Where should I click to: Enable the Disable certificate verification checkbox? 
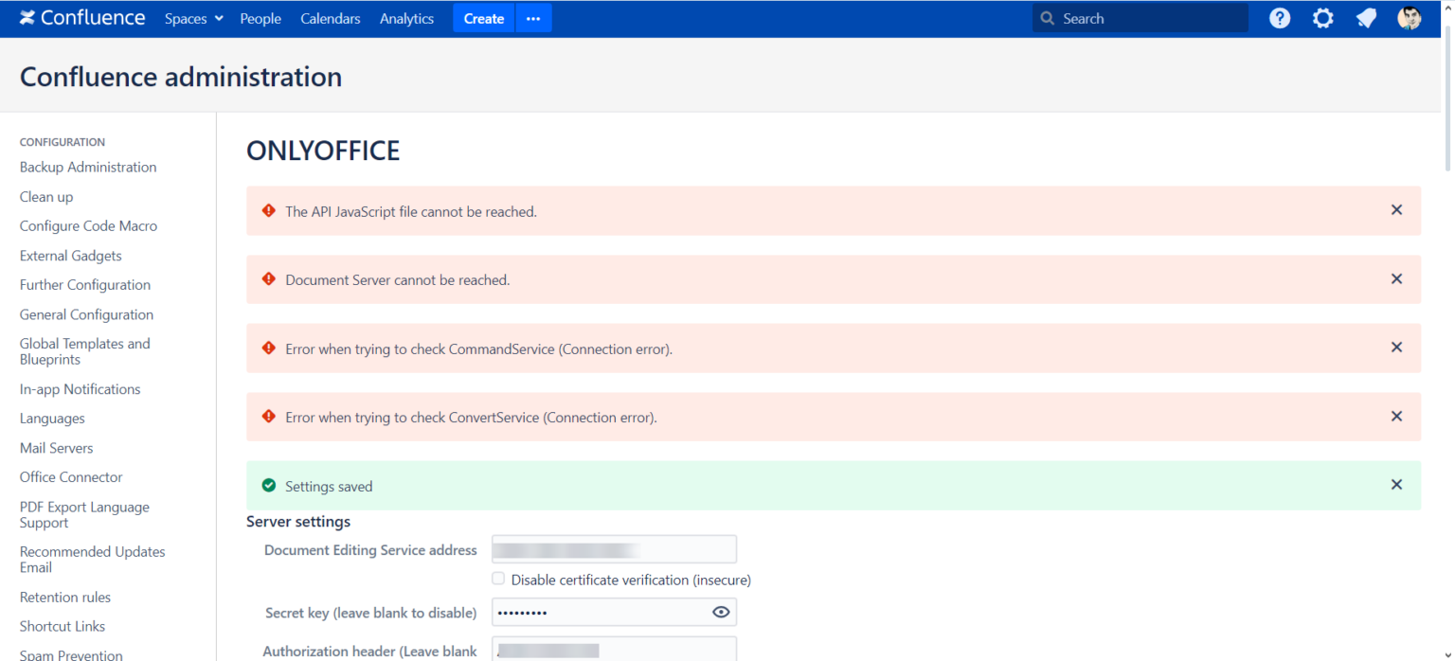coord(497,578)
